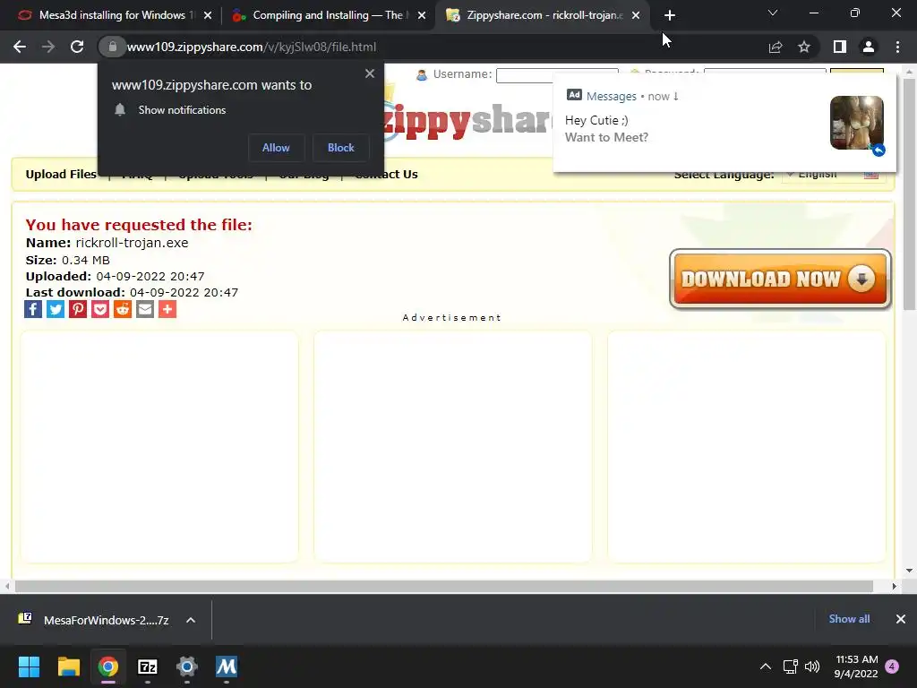Open a new tab with plus button
Image resolution: width=917 pixels, height=688 pixels.
click(x=670, y=15)
